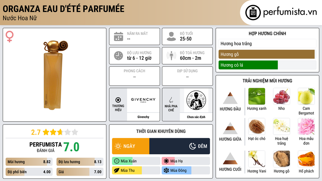Click the Hương Vani vanilla image
This screenshot has width=322, height=181.
pos(257,159)
